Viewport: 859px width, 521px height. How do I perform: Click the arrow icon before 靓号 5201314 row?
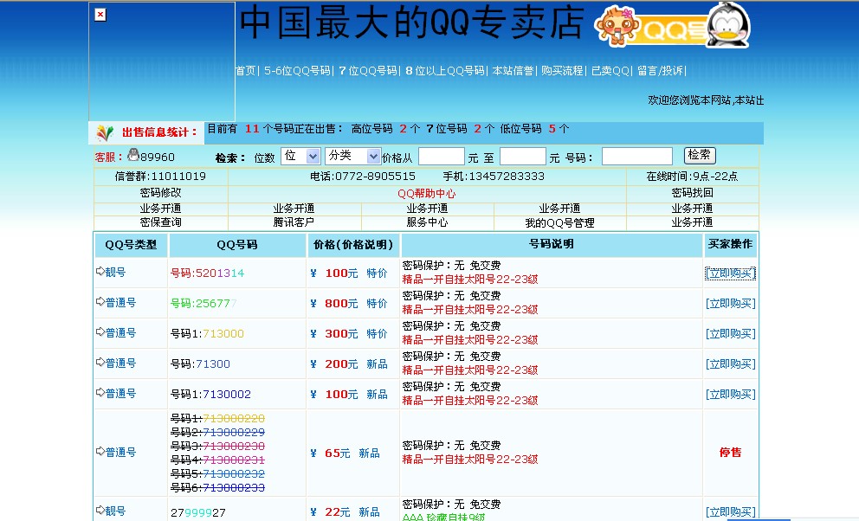click(100, 271)
